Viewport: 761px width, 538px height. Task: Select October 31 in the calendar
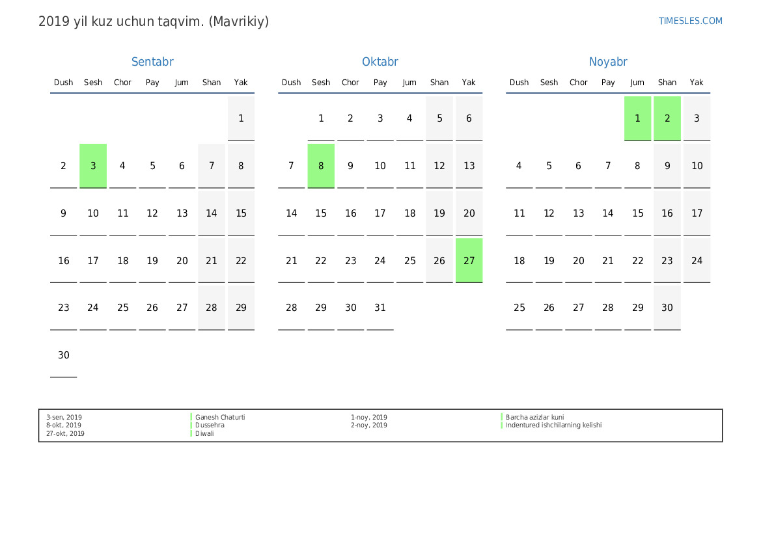click(x=380, y=308)
